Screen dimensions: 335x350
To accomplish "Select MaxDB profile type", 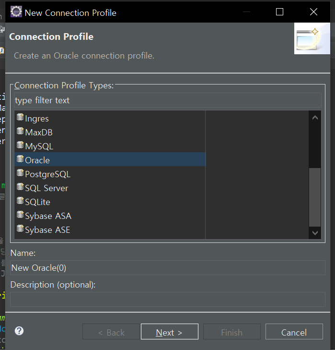I will pos(110,133).
